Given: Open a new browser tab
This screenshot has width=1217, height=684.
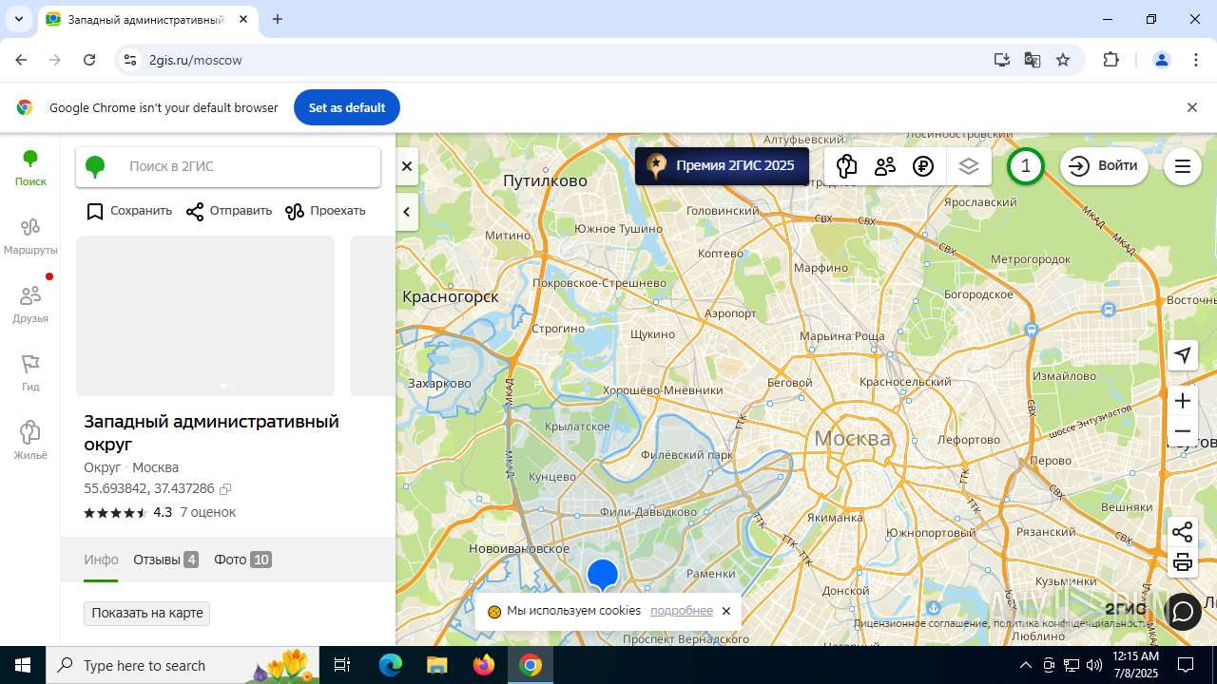Looking at the screenshot, I should pyautogui.click(x=278, y=19).
